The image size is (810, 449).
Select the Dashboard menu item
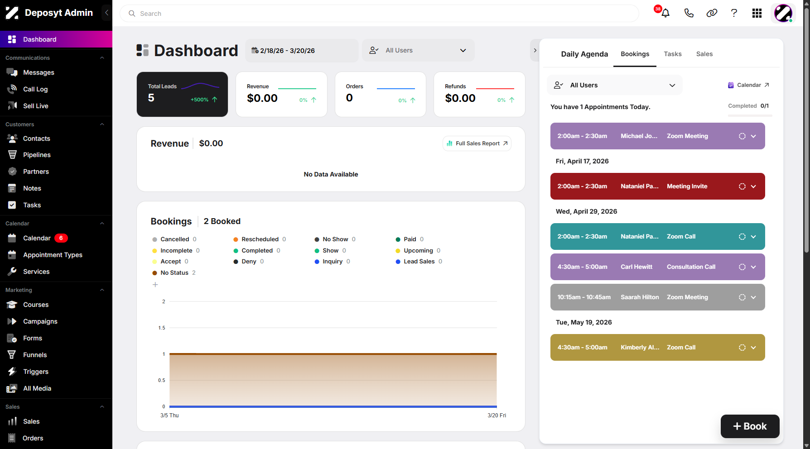coord(56,39)
